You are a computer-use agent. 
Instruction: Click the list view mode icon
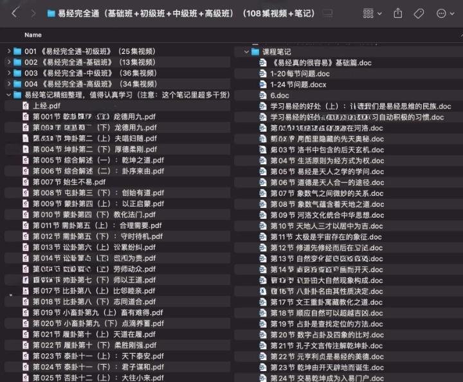pos(329,13)
